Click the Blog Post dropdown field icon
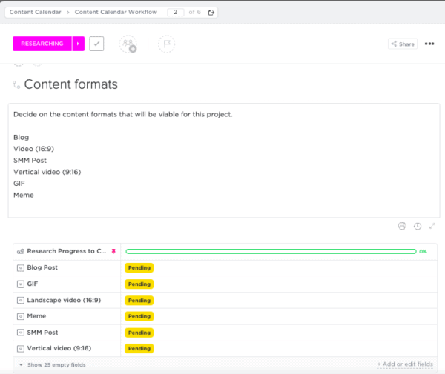 pyautogui.click(x=21, y=268)
